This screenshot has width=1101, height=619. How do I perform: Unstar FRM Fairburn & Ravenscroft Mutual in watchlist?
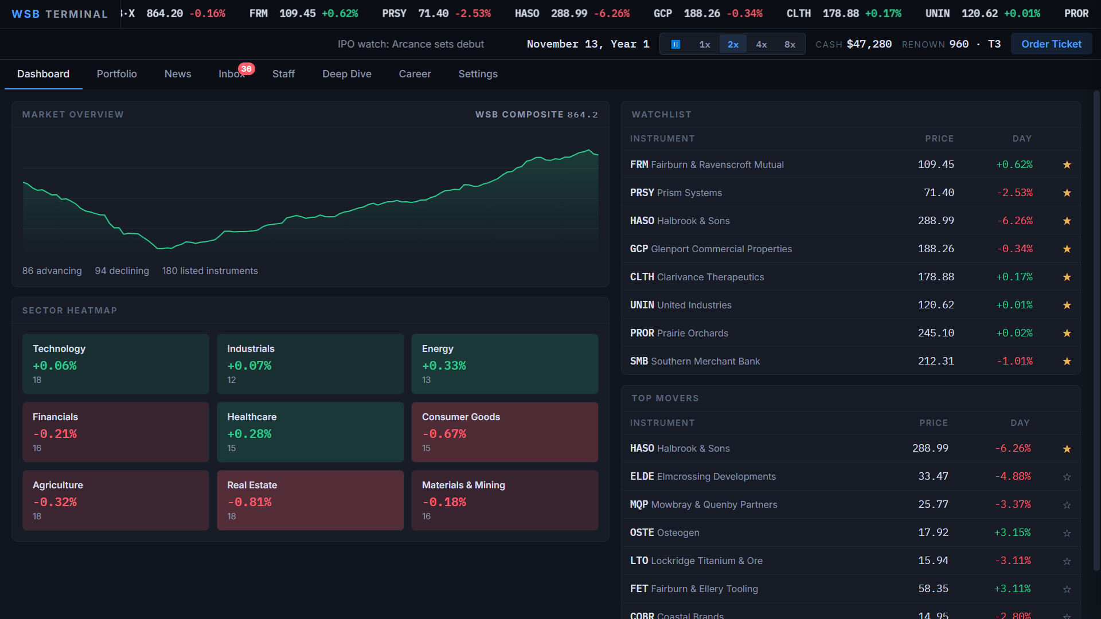pyautogui.click(x=1067, y=164)
